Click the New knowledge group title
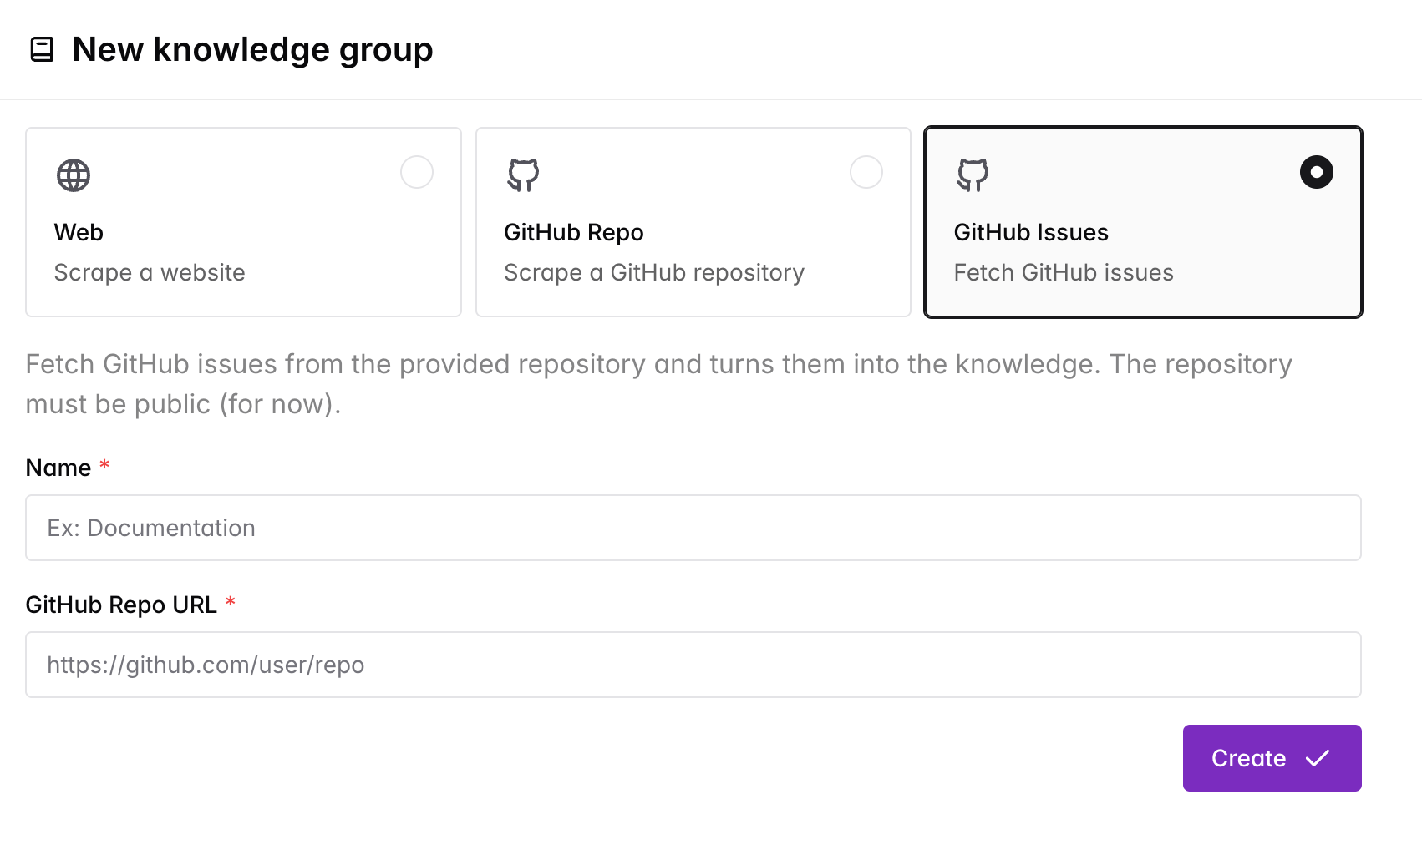 pyautogui.click(x=252, y=49)
